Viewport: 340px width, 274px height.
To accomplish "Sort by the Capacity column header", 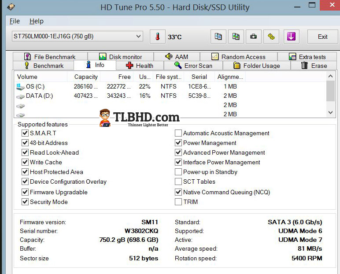I will point(84,77).
